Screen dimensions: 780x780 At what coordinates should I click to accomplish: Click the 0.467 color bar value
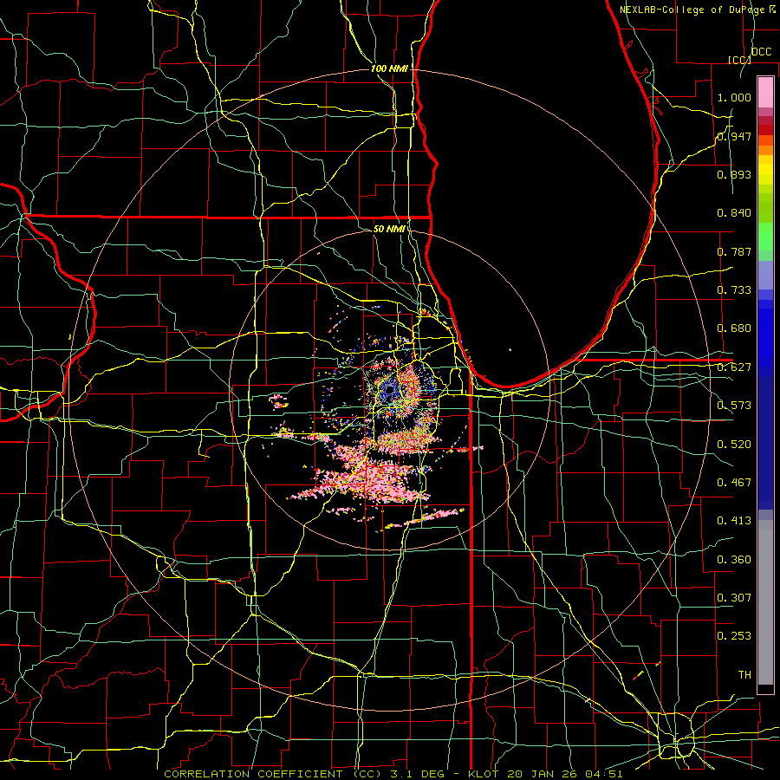pyautogui.click(x=734, y=483)
